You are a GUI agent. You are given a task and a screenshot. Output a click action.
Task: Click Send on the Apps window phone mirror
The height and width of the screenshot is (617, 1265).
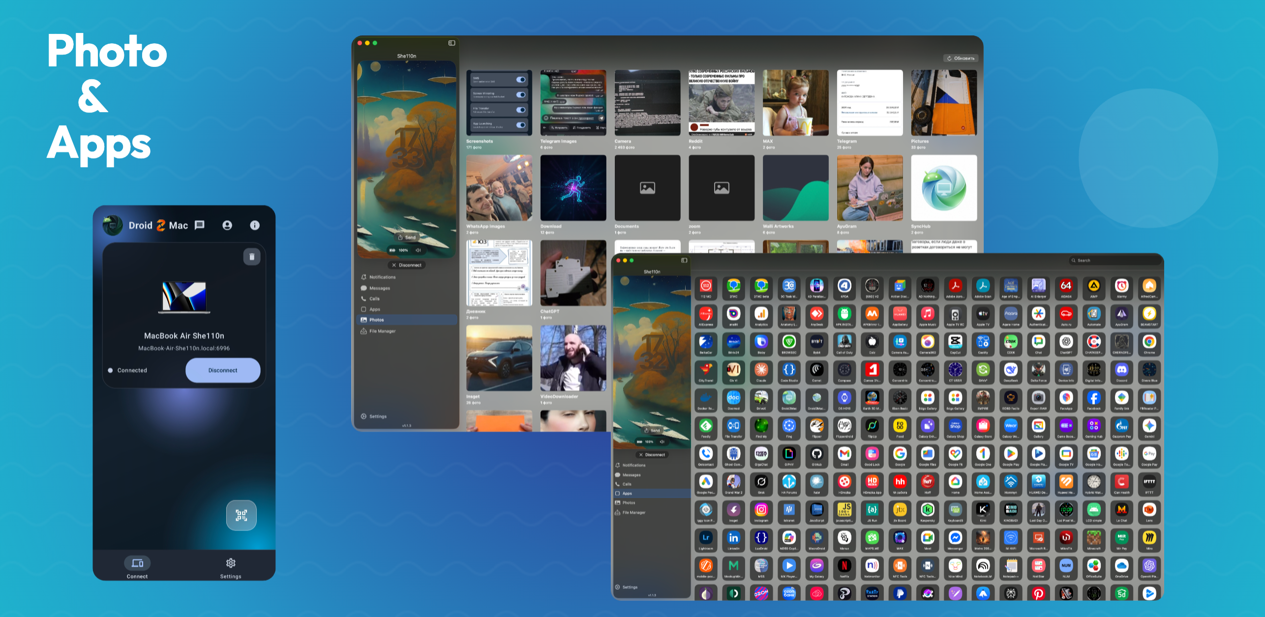(652, 431)
